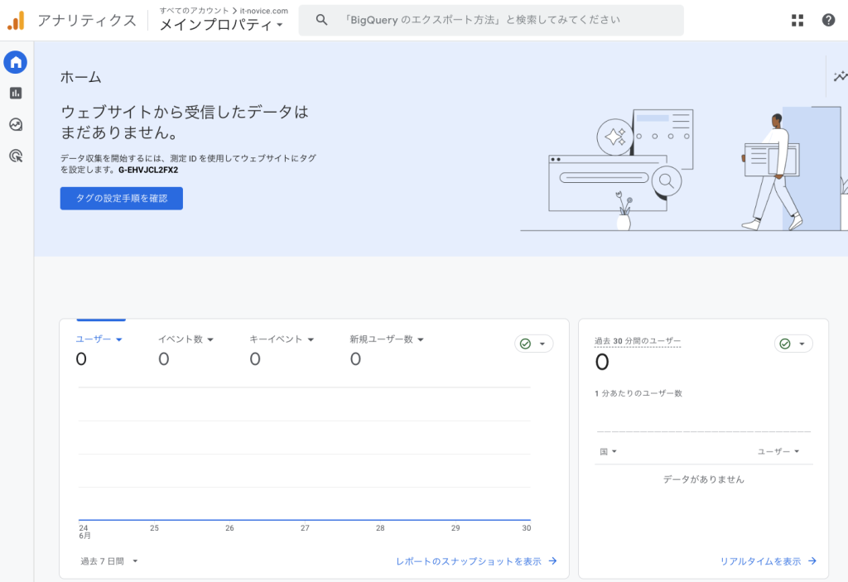The image size is (848, 582).
Task: Click the magnifying glass in the search bar
Action: [x=321, y=19]
